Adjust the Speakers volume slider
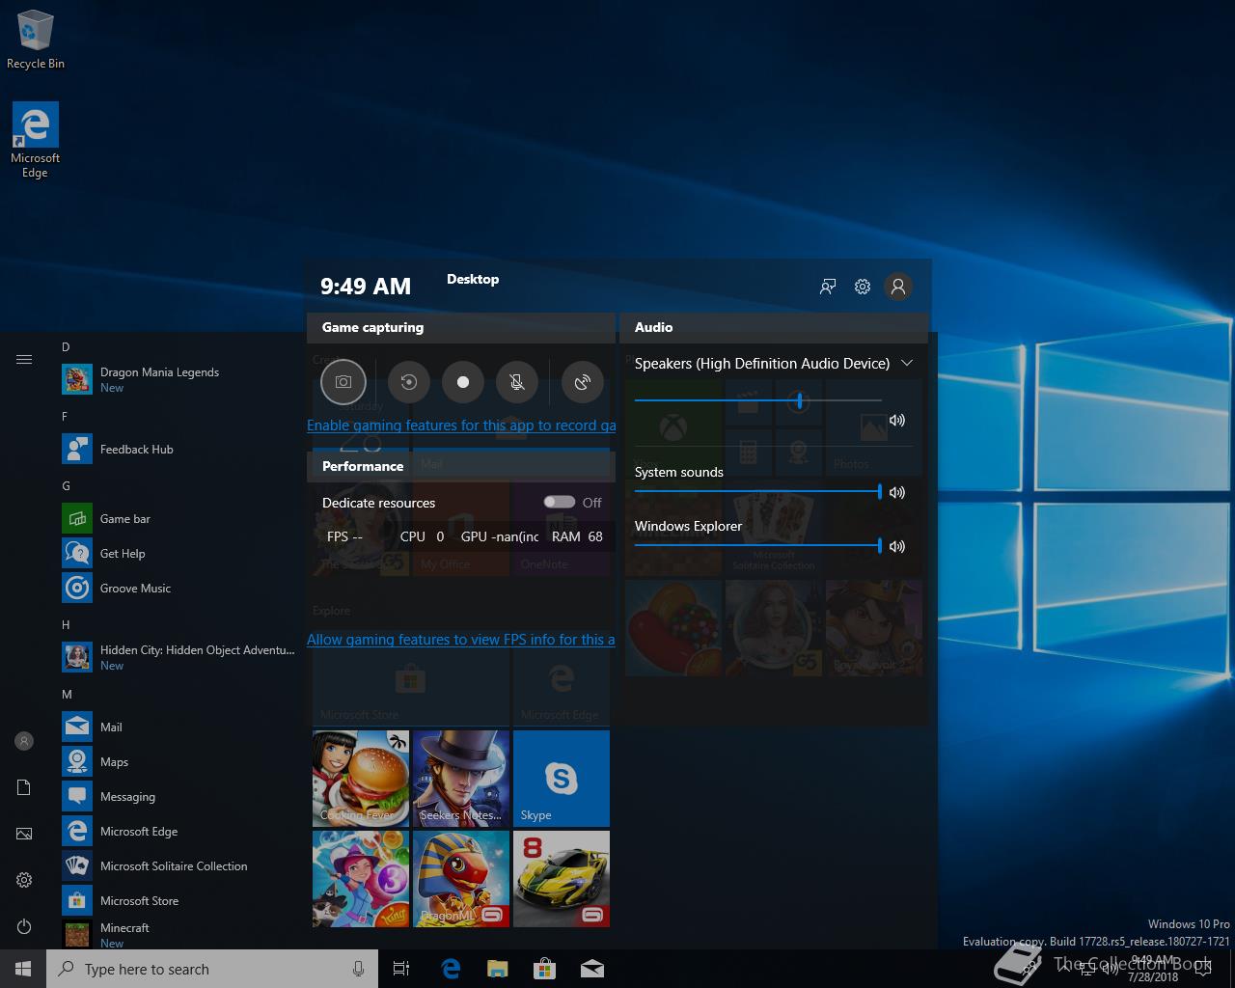The width and height of the screenshot is (1235, 988). (x=758, y=400)
